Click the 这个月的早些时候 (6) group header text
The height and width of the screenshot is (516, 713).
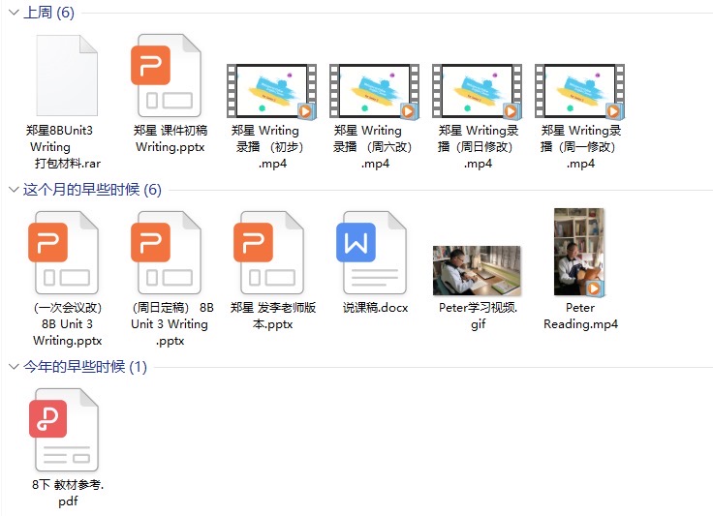(x=92, y=190)
